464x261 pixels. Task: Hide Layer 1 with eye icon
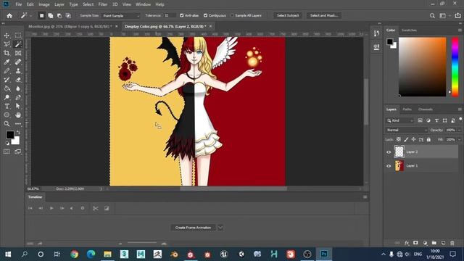[389, 166]
